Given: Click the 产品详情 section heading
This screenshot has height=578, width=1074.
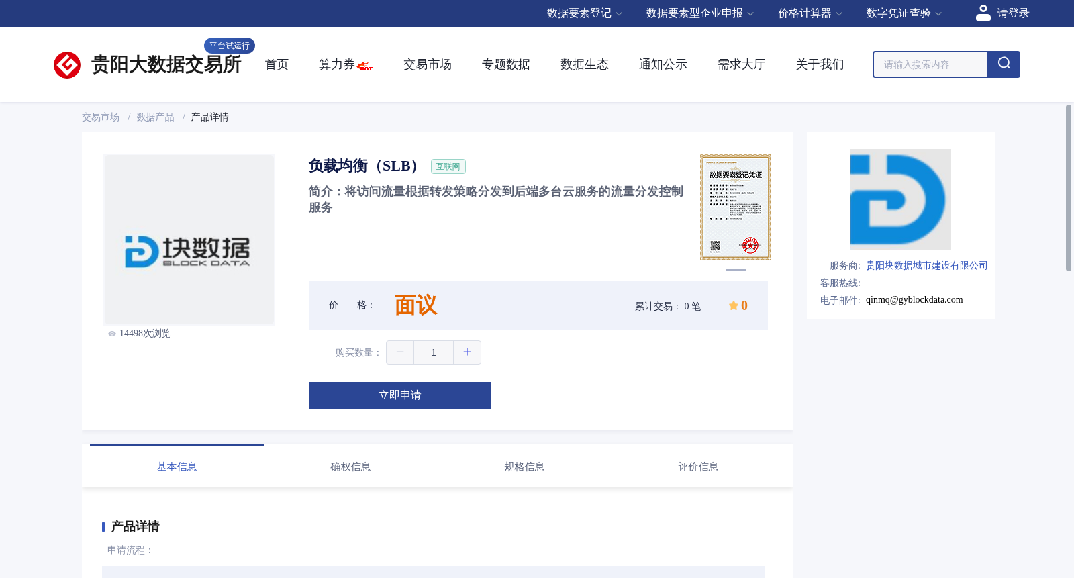Looking at the screenshot, I should 136,526.
